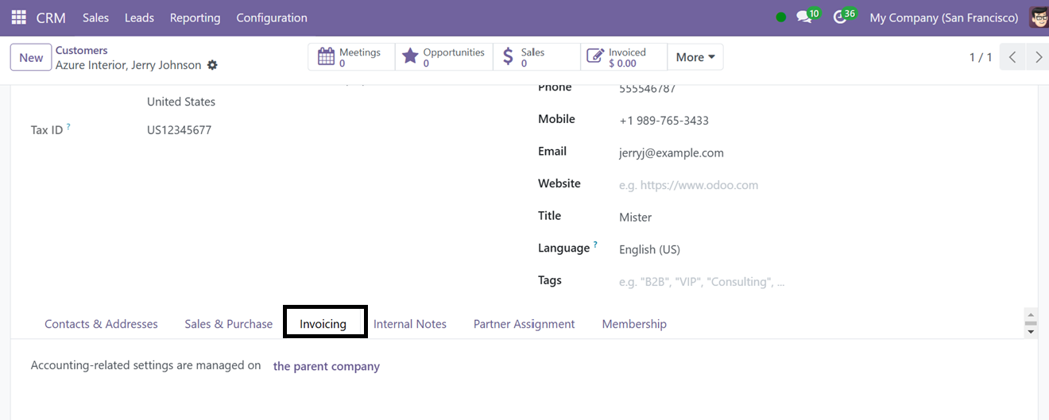This screenshot has width=1049, height=420.
Task: Click the gear actions icon beside record name
Action: point(212,65)
